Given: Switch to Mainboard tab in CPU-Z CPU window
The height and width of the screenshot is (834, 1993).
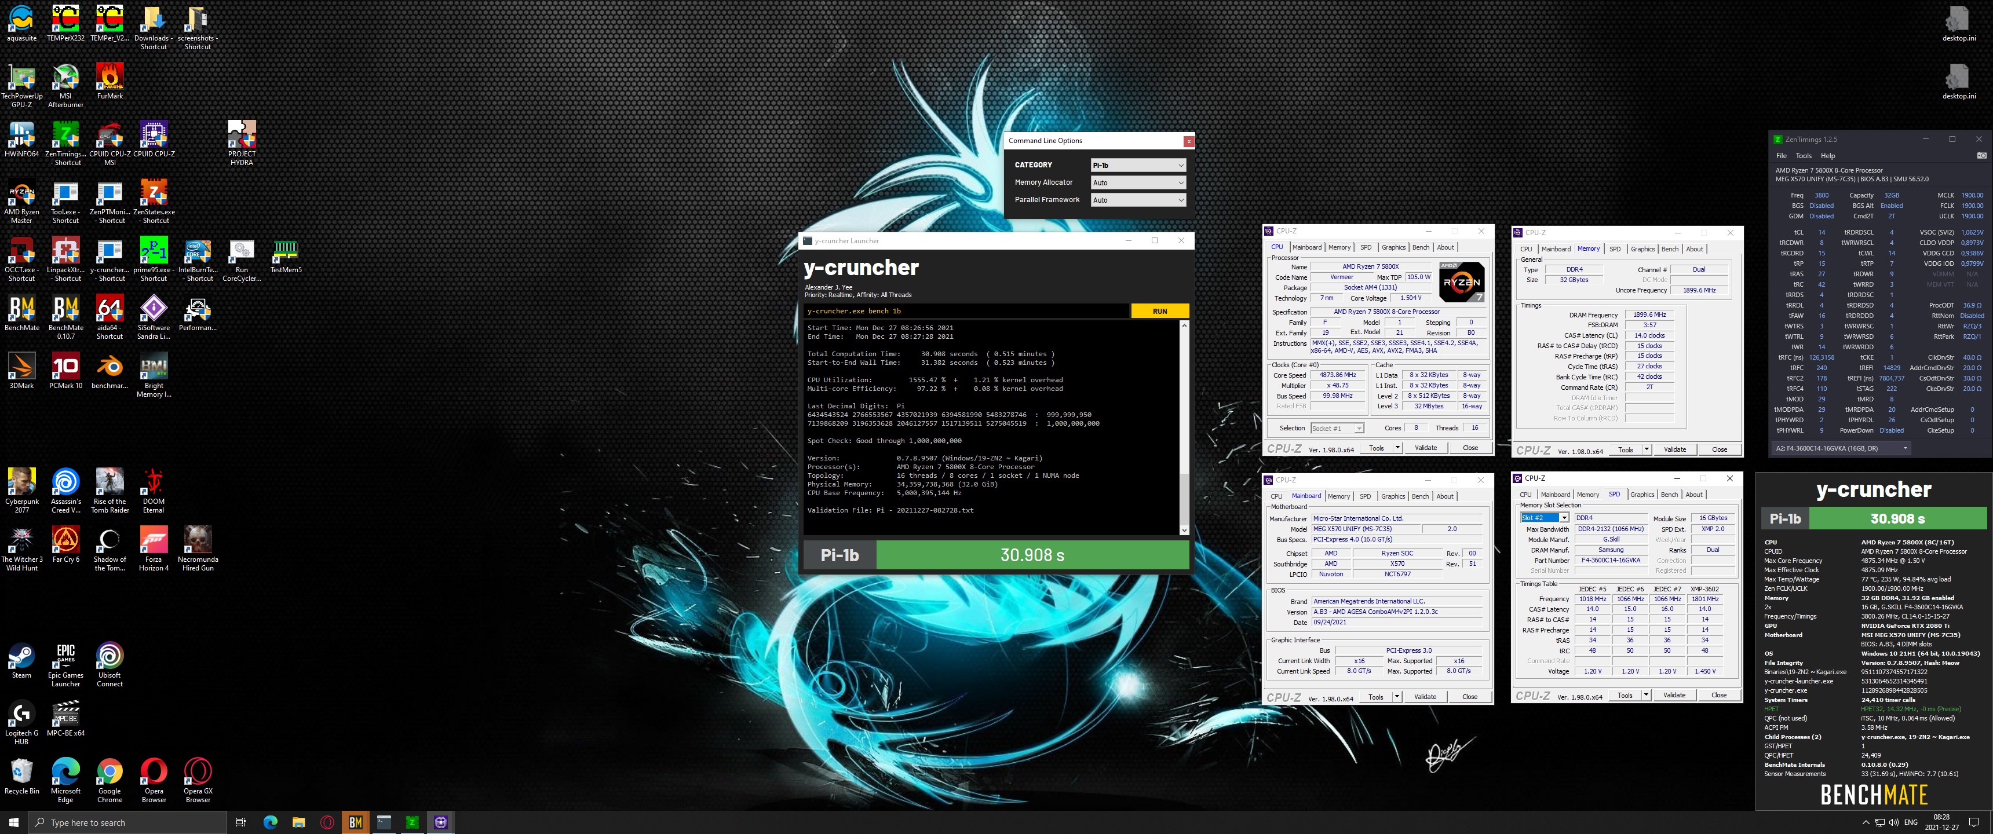Looking at the screenshot, I should (x=1306, y=247).
